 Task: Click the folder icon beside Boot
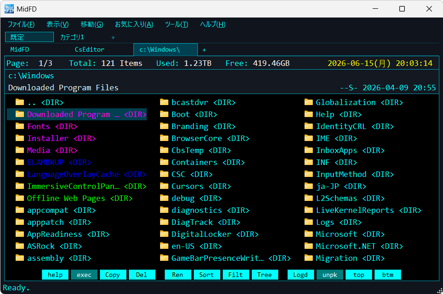pyautogui.click(x=164, y=114)
